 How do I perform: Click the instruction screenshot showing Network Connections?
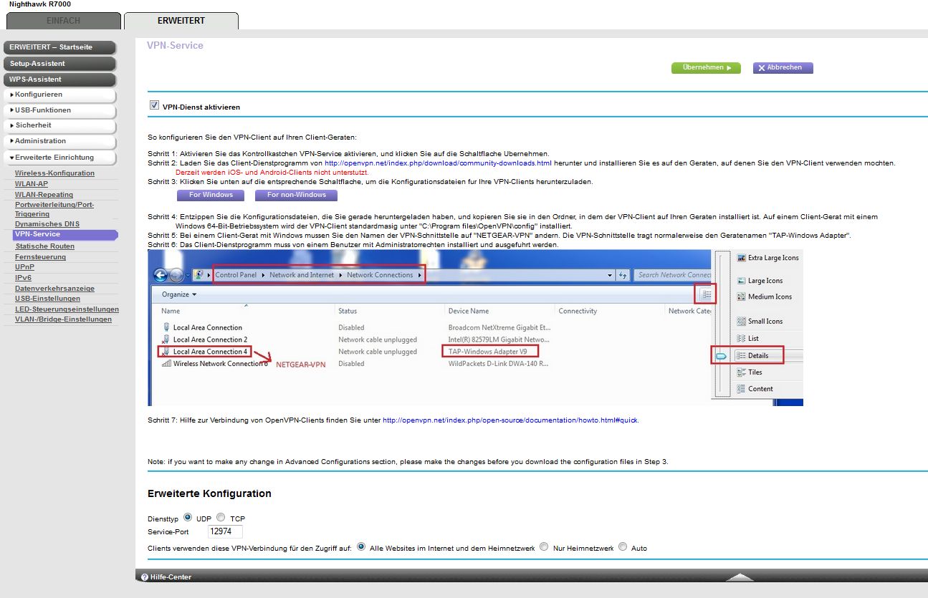[476, 328]
